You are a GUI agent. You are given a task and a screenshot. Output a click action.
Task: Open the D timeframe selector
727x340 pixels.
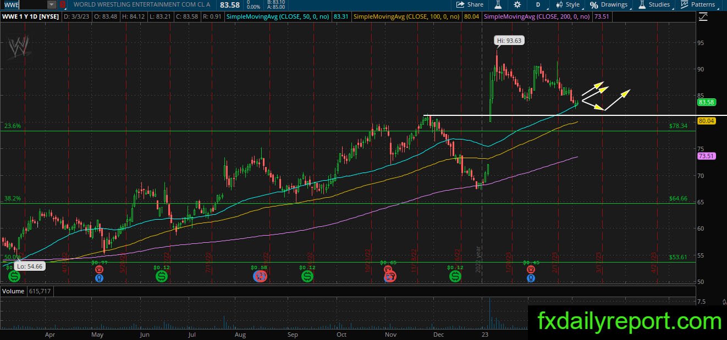click(x=538, y=4)
